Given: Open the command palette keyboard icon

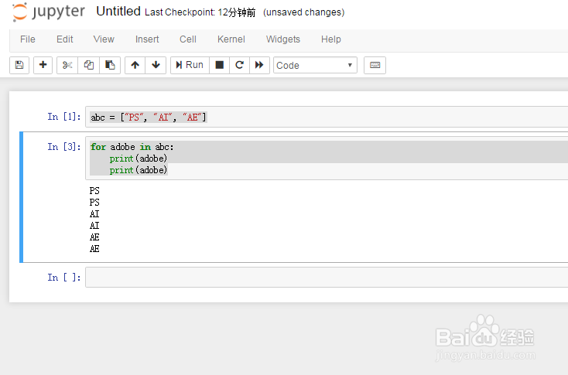Looking at the screenshot, I should (375, 65).
